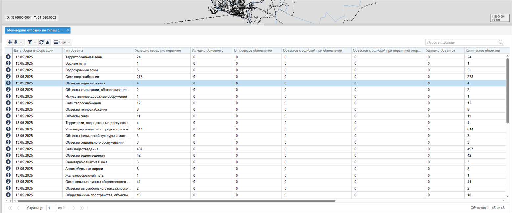The width and height of the screenshot is (512, 213).
Task: Go to first page of table
Action: click(10, 208)
